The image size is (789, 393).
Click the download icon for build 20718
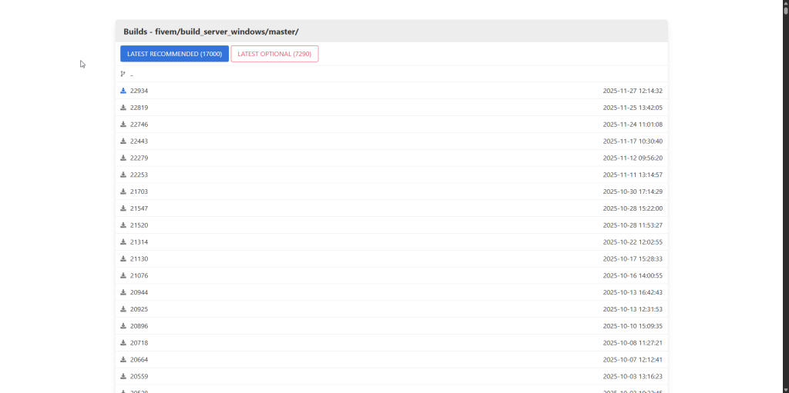point(123,343)
